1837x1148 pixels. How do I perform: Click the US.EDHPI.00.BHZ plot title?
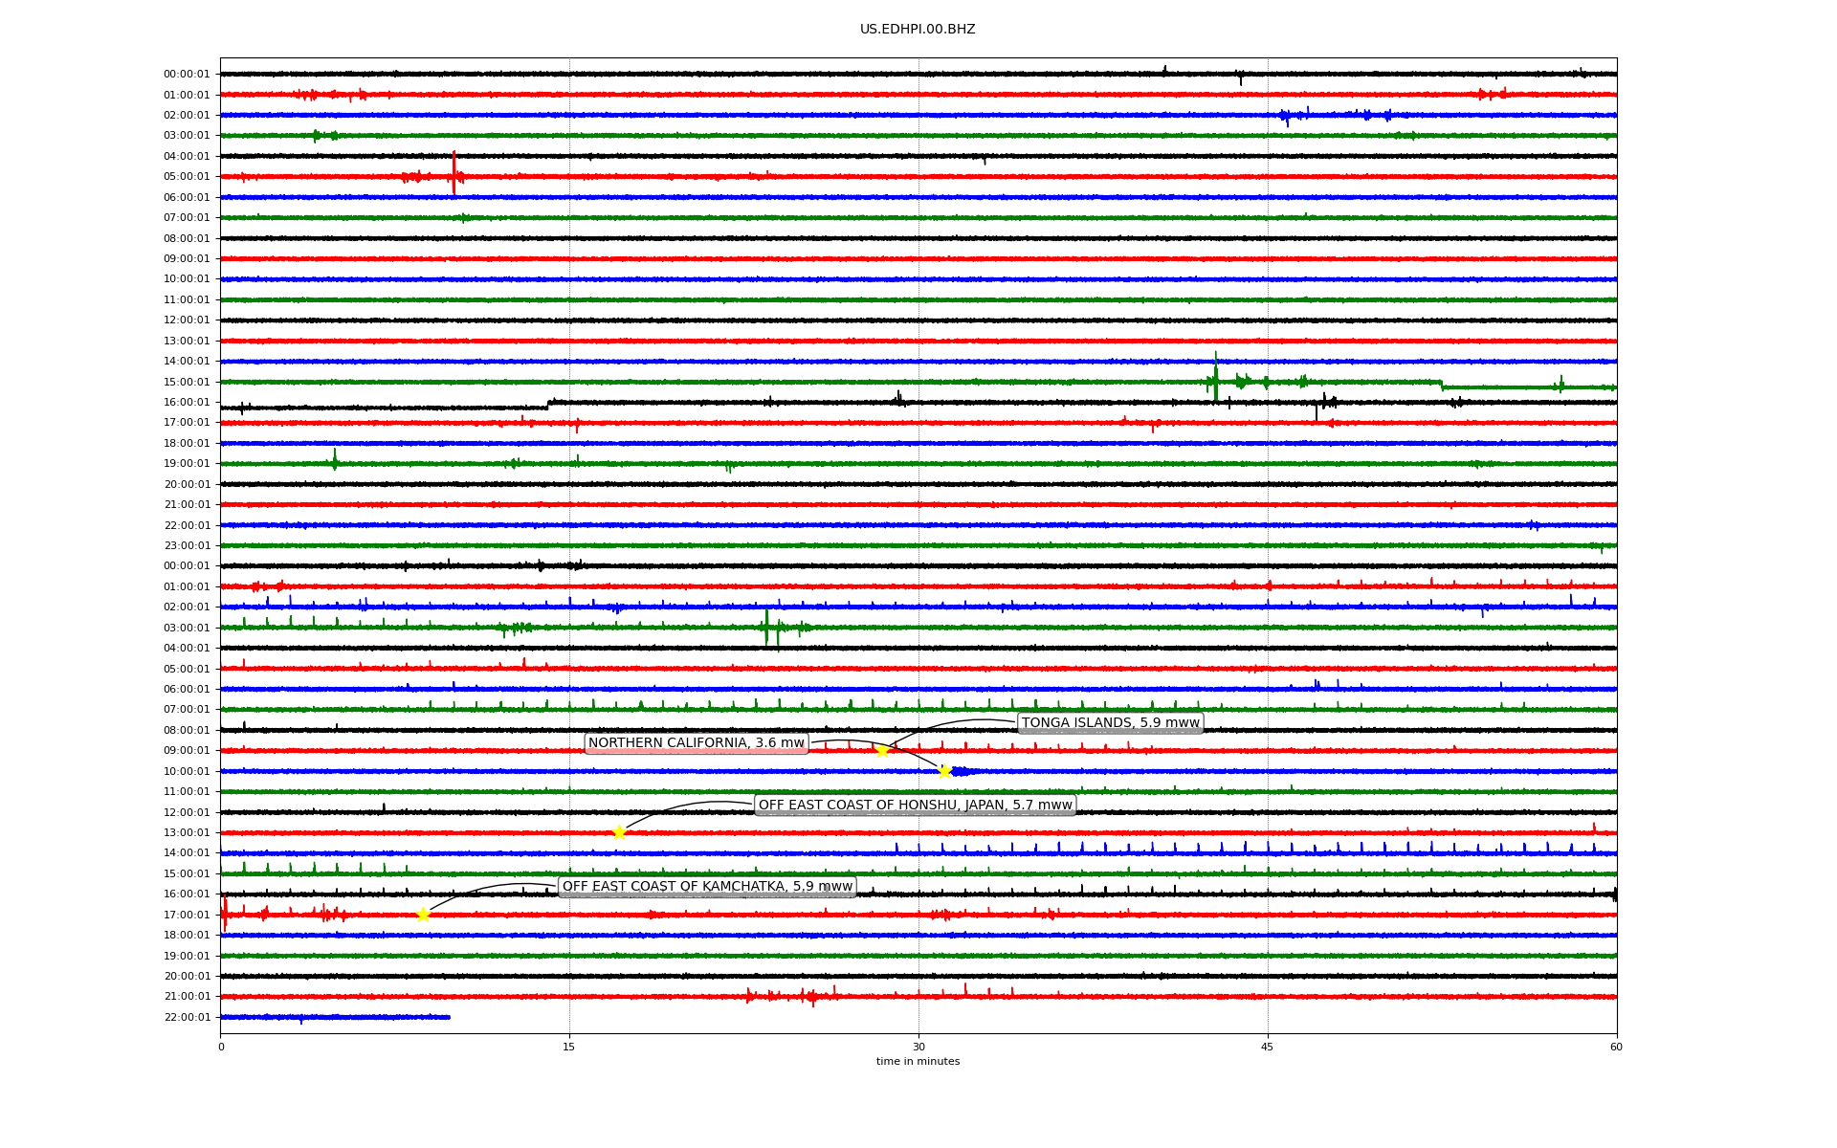click(x=918, y=30)
